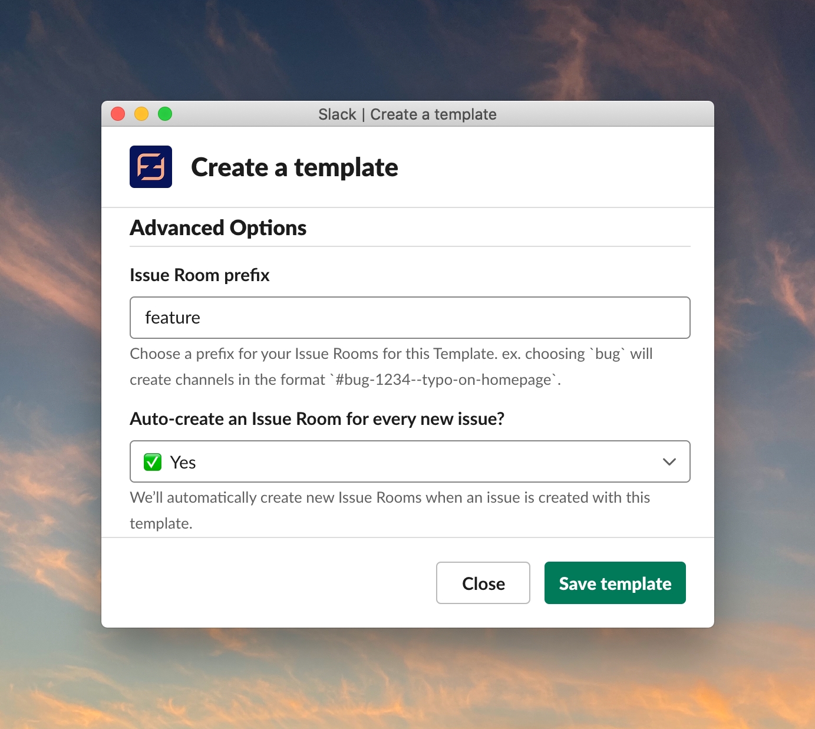Select the Advanced Options section heading

tap(218, 228)
